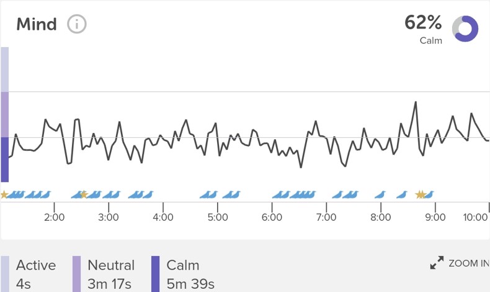Click the Calm legend color swatch
The height and width of the screenshot is (292, 490).
pos(155,274)
